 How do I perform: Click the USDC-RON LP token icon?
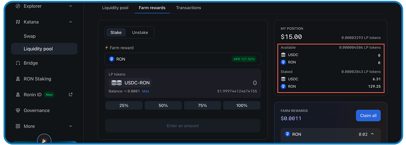[x=116, y=83]
